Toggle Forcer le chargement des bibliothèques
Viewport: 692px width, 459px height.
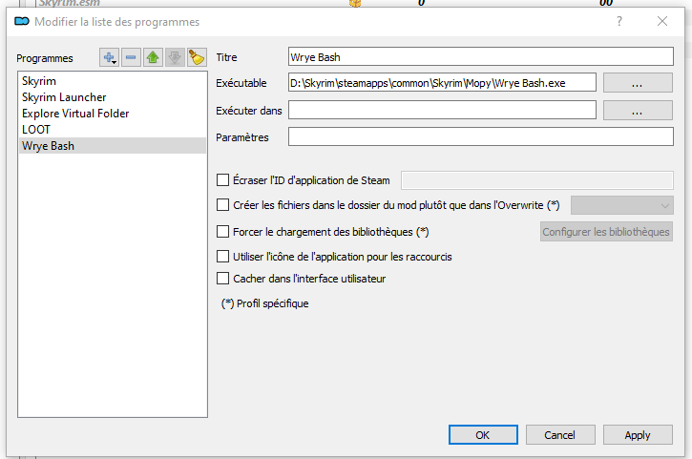pyautogui.click(x=222, y=232)
